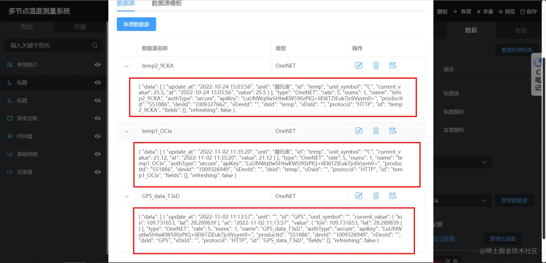Viewport: 546px width, 263px height.
Task: Click the 仪表盘 layer icon
Action: click(10, 172)
